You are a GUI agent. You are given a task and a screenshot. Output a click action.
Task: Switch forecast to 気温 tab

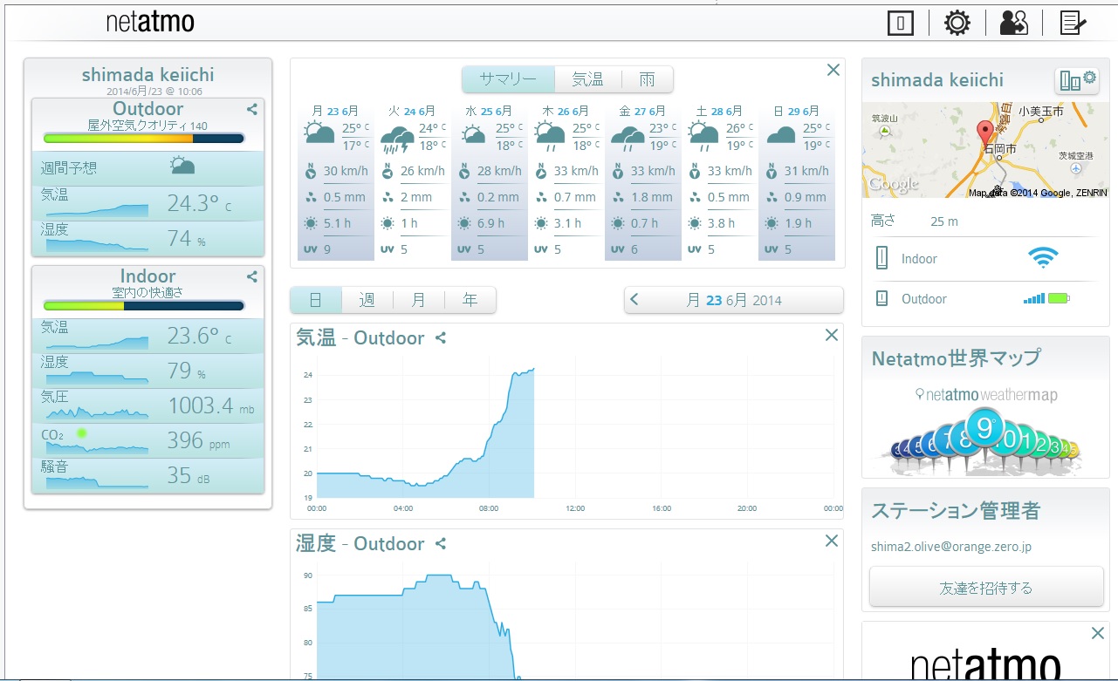[x=587, y=79]
